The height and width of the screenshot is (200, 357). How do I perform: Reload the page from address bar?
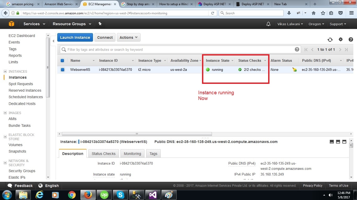[x=212, y=13]
